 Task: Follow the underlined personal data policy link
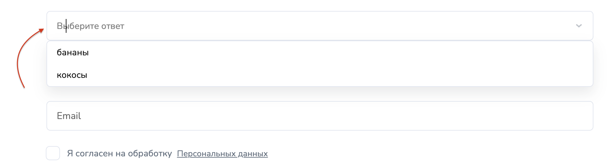(x=222, y=154)
